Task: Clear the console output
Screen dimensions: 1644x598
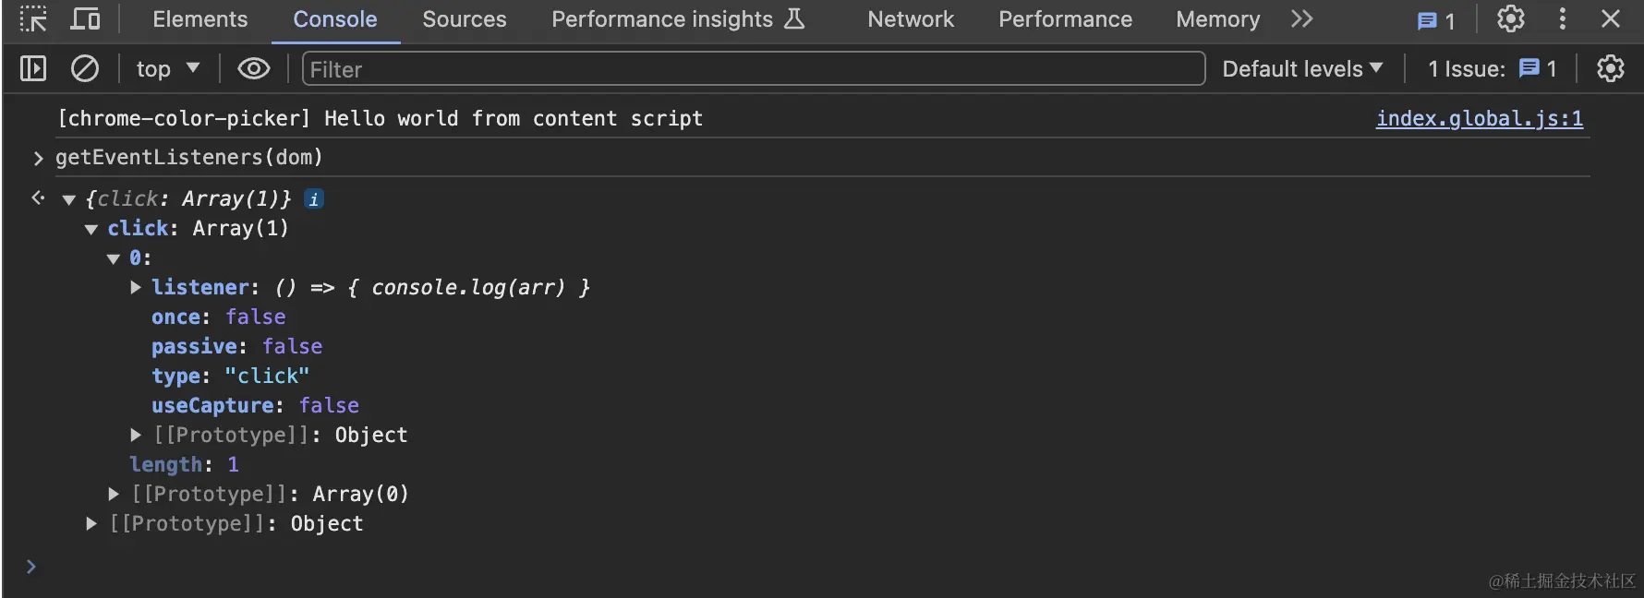Action: pyautogui.click(x=85, y=68)
